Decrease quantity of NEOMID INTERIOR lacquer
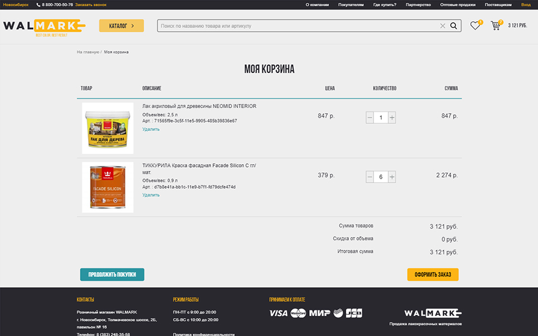The height and width of the screenshot is (336, 538). coord(370,118)
